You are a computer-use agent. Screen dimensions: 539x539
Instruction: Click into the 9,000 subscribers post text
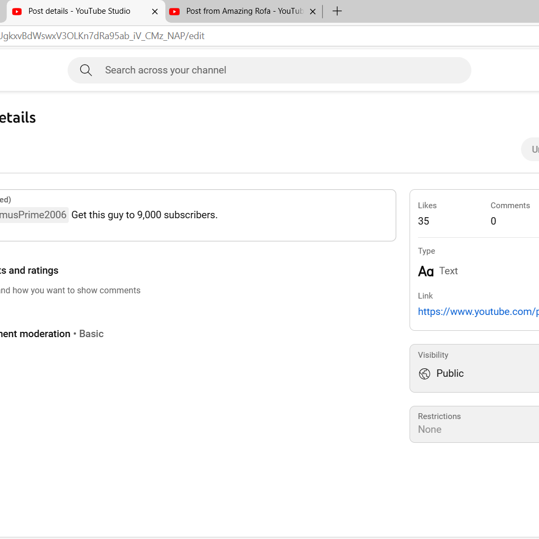click(x=144, y=215)
